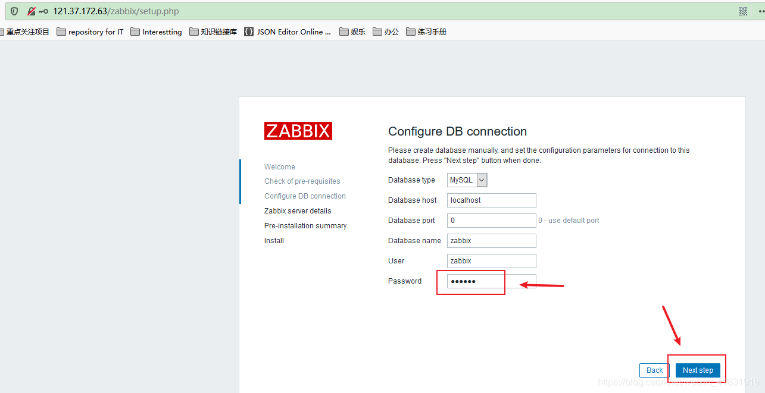765x393 pixels.
Task: Click the 'Please create database manually' instruction text
Action: pos(539,156)
